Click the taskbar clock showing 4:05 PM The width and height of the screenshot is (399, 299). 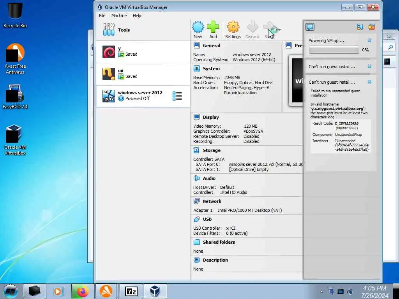click(x=374, y=292)
